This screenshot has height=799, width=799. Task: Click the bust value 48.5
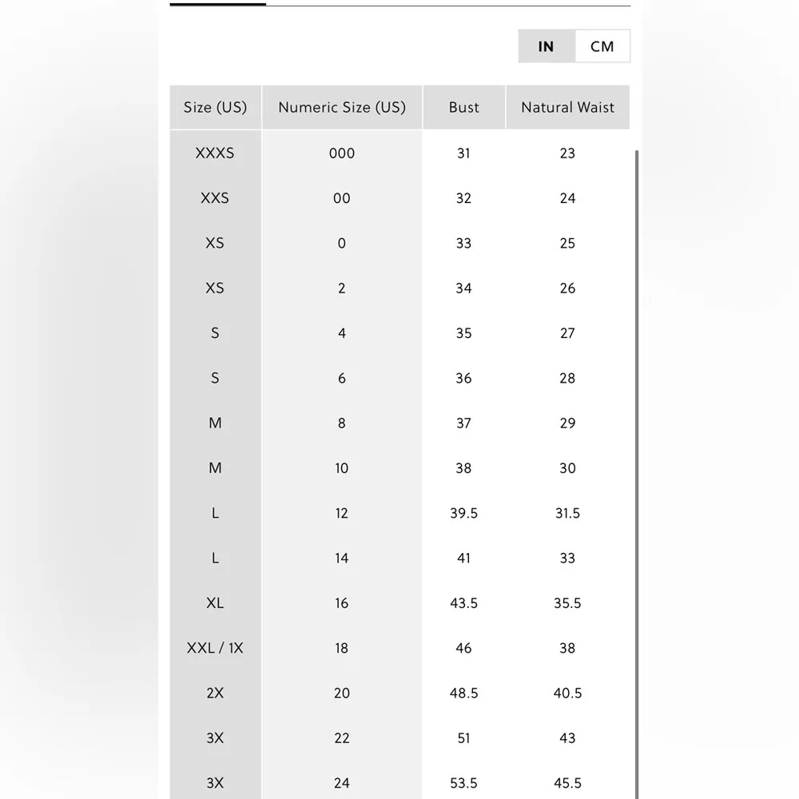[463, 693]
